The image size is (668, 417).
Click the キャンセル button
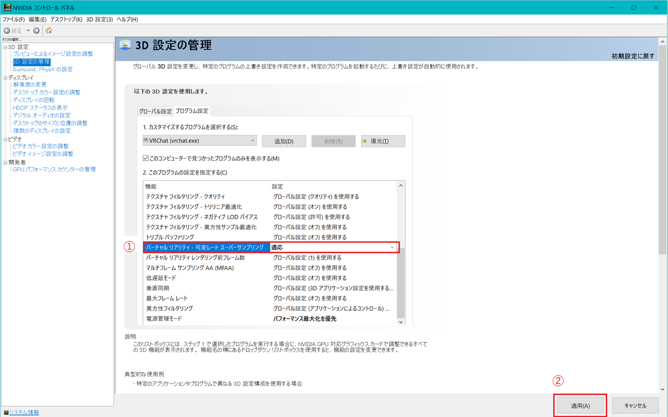click(x=635, y=405)
